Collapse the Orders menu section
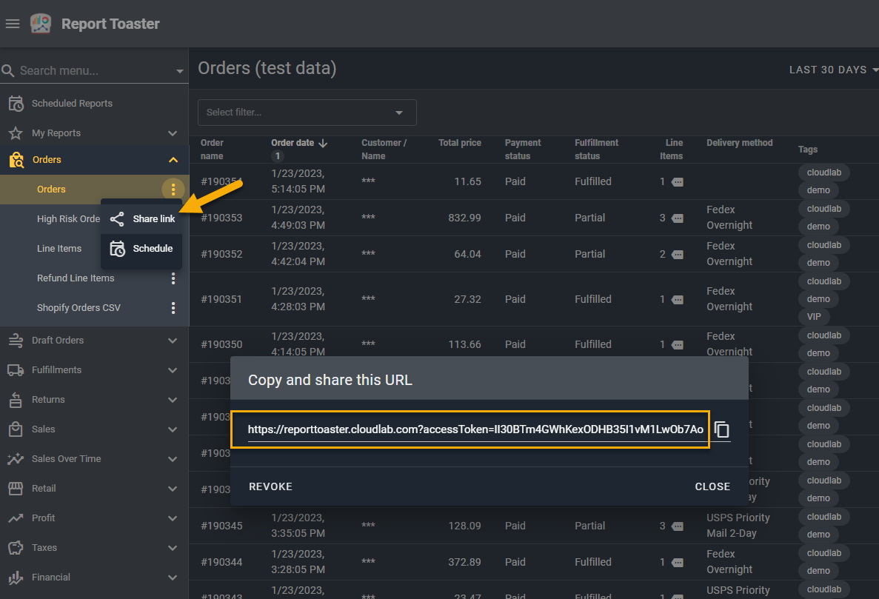The width and height of the screenshot is (879, 599). (173, 160)
